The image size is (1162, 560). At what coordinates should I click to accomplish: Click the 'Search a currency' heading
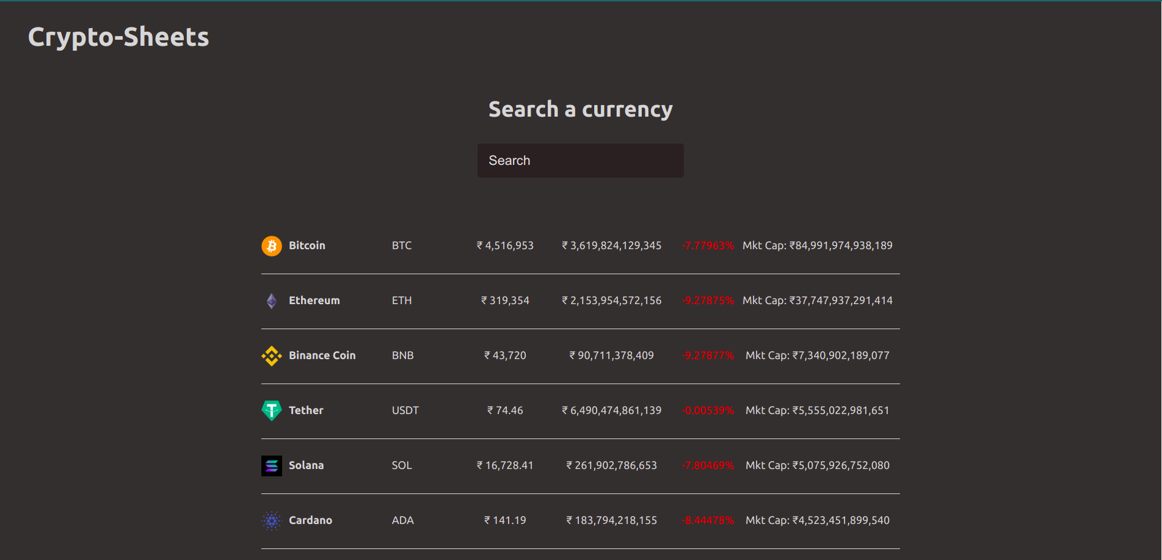pyautogui.click(x=581, y=109)
